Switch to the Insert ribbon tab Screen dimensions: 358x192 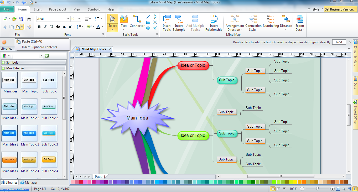tap(38, 9)
